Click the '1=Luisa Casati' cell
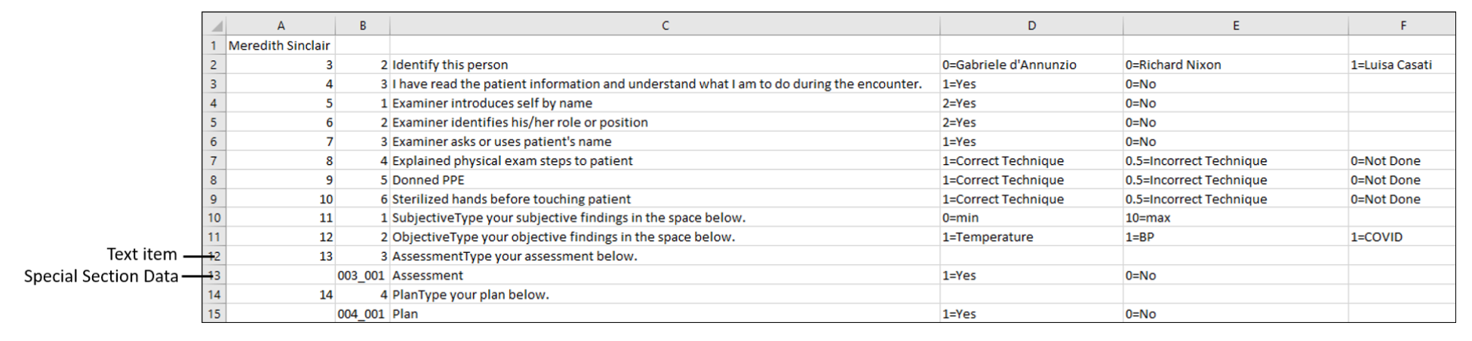 coord(1403,65)
